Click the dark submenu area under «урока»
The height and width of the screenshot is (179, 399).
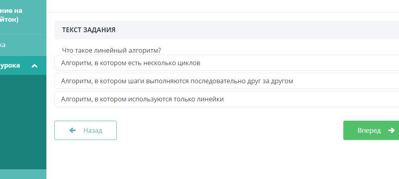pyautogui.click(x=23, y=122)
